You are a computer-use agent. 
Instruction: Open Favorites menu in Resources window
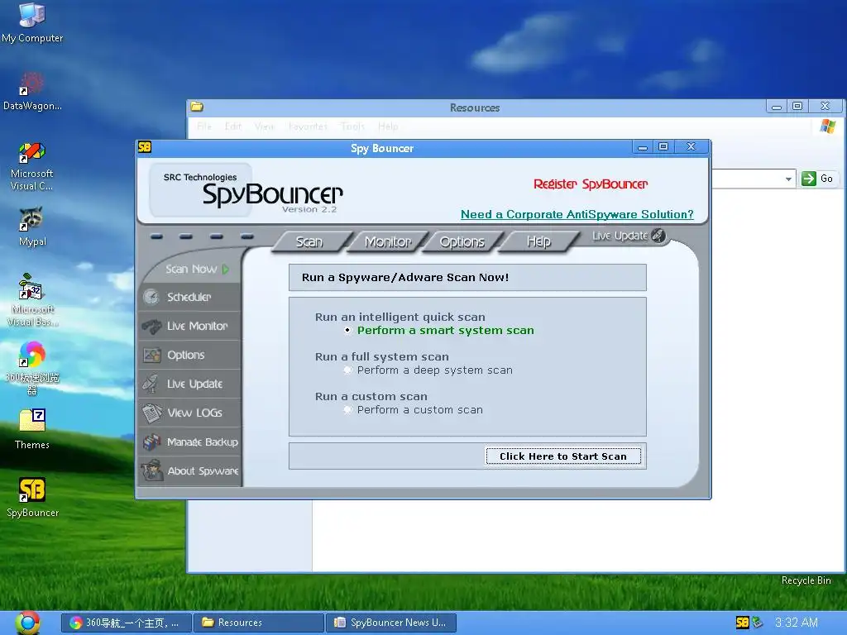click(308, 127)
